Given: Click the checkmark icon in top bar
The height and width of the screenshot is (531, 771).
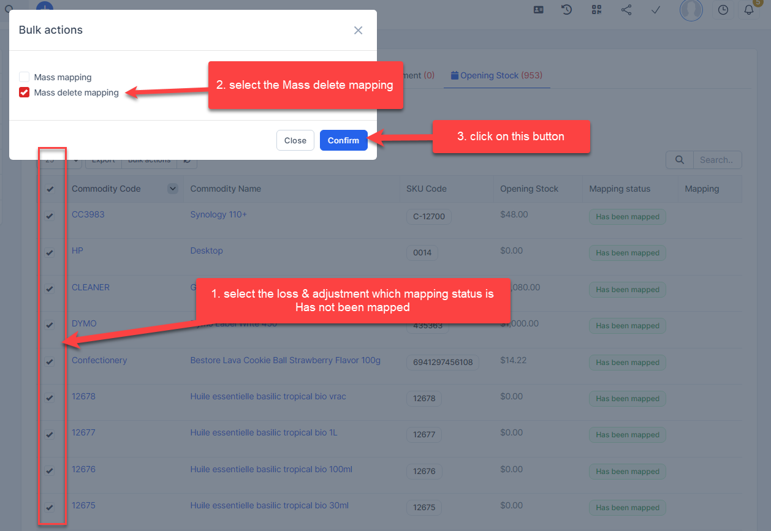Looking at the screenshot, I should pos(656,10).
